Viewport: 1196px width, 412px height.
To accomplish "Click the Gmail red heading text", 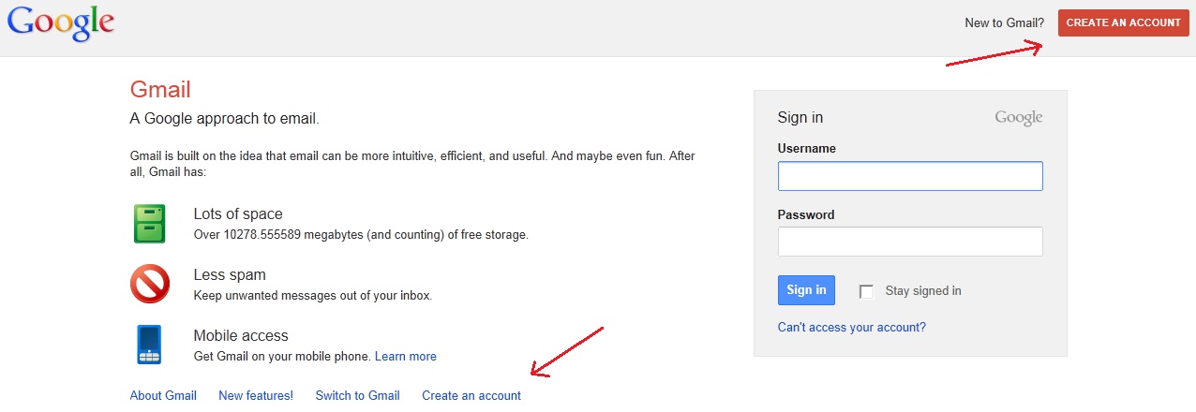I will (x=160, y=90).
